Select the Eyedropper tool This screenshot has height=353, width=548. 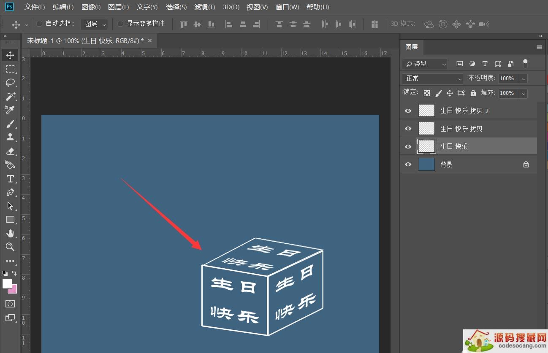coord(10,110)
